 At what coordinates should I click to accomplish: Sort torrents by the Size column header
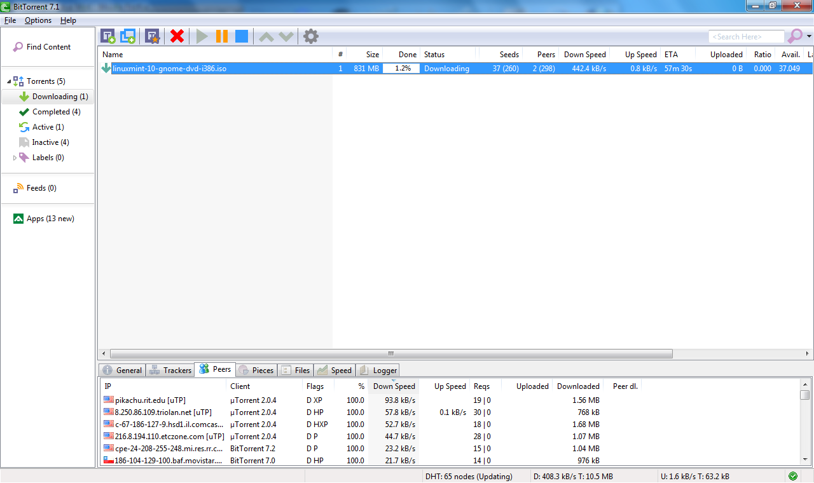click(x=365, y=55)
